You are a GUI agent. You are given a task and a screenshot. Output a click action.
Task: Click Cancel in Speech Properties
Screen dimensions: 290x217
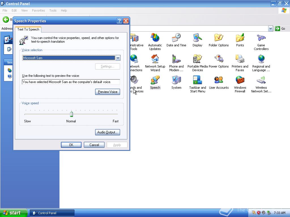click(x=94, y=145)
